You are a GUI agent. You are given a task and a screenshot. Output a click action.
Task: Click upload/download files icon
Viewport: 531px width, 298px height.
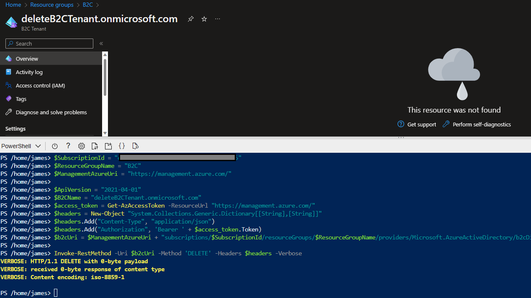pos(95,146)
